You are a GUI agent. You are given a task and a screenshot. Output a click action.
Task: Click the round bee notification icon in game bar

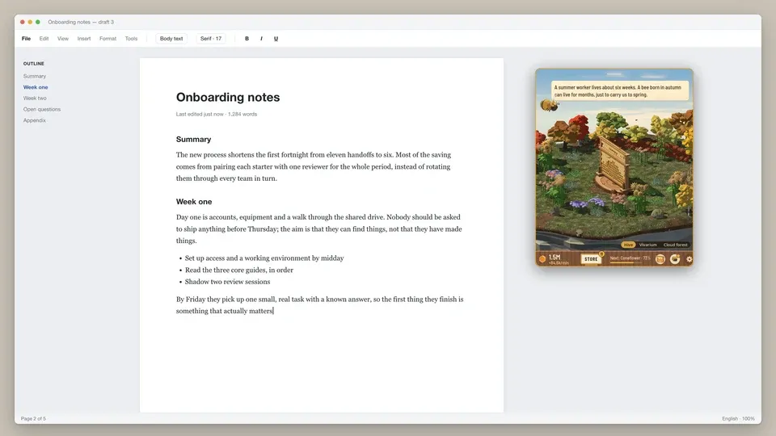coord(675,259)
